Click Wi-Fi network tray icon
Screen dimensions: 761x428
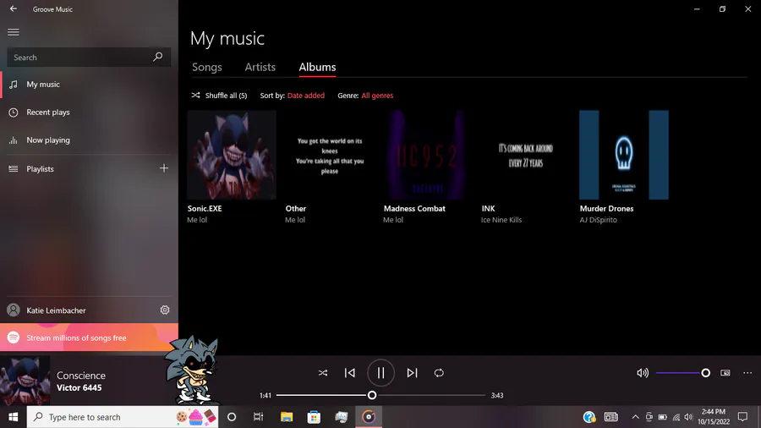point(676,417)
